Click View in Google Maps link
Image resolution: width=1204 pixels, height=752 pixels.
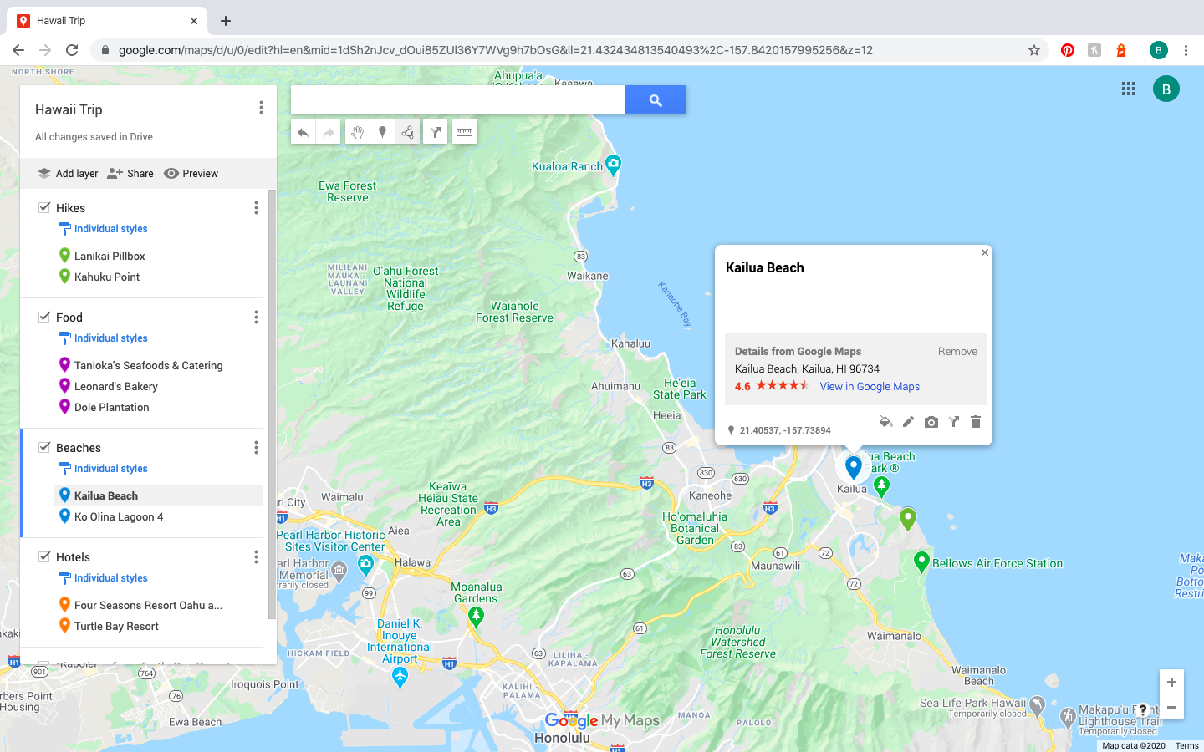(870, 386)
